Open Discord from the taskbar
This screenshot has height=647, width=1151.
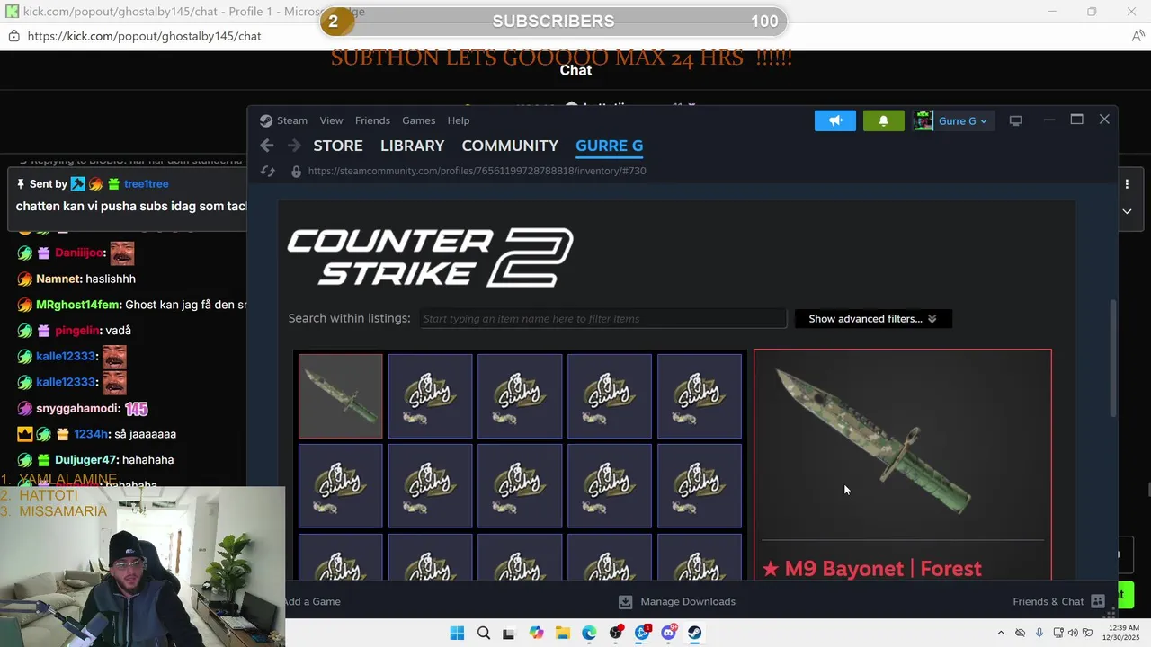[668, 633]
